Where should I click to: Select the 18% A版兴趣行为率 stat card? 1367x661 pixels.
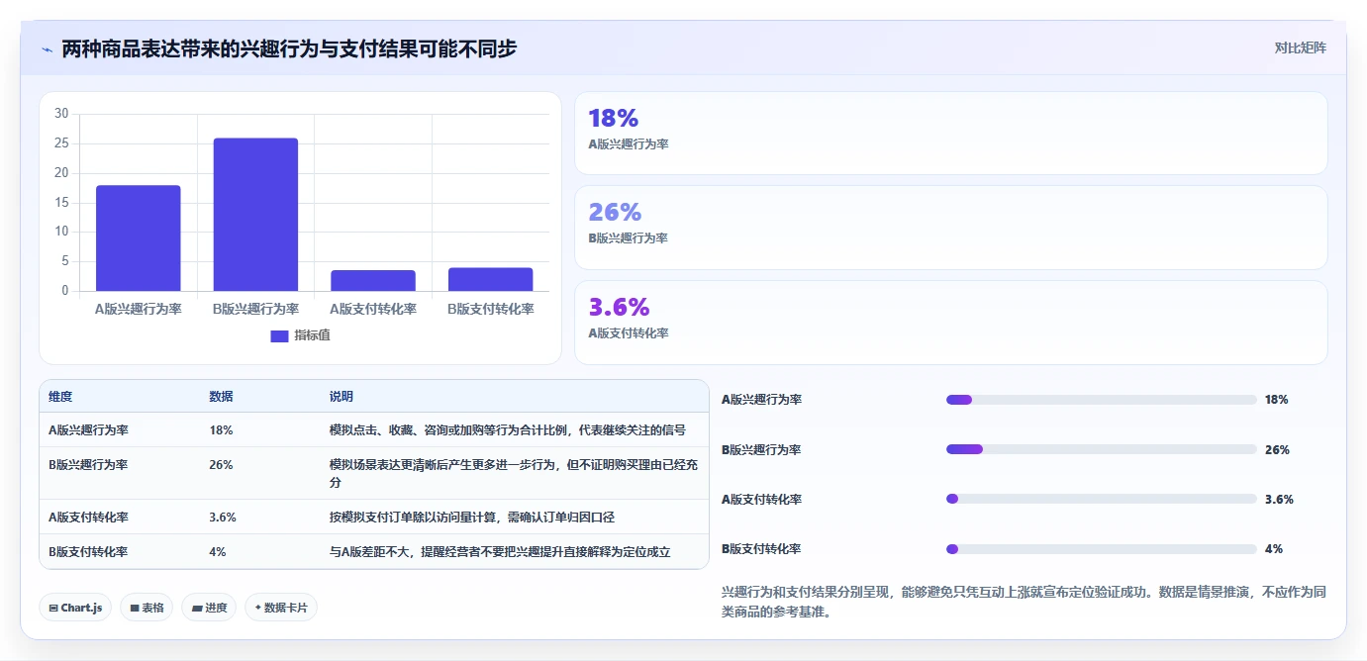pos(950,134)
